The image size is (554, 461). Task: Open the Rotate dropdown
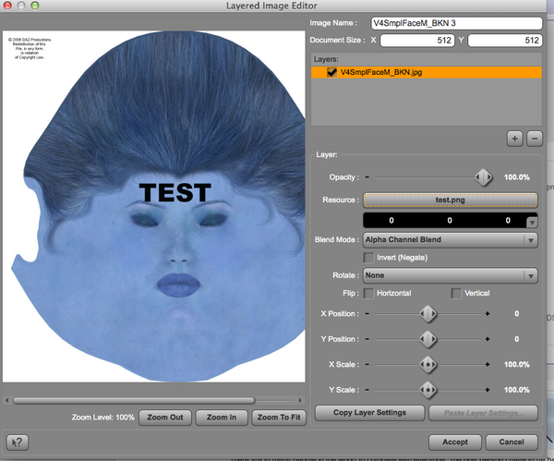click(451, 275)
